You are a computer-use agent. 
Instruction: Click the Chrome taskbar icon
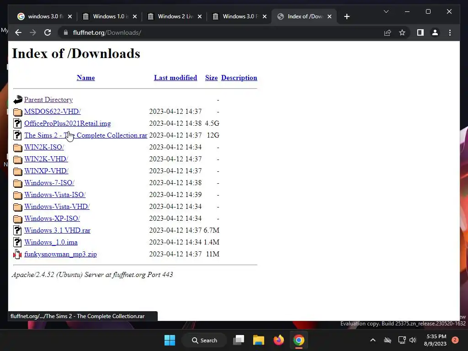coord(299,340)
